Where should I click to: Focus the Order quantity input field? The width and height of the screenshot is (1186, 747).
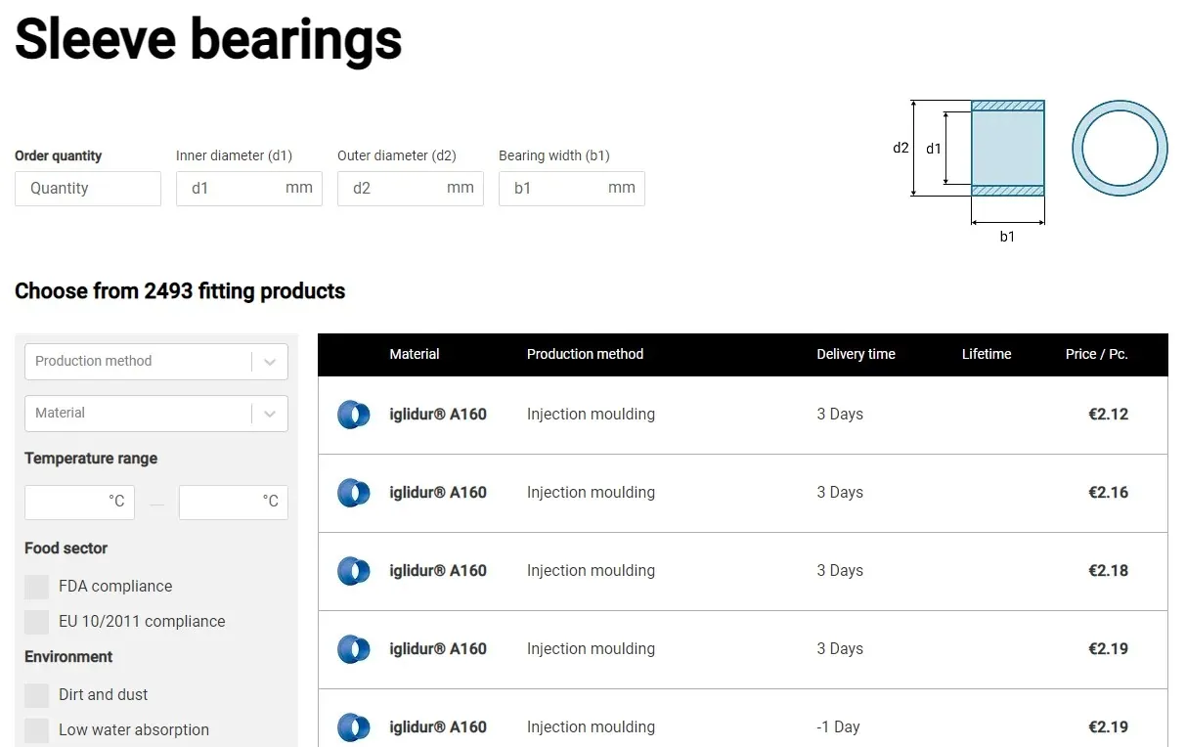tap(88, 189)
